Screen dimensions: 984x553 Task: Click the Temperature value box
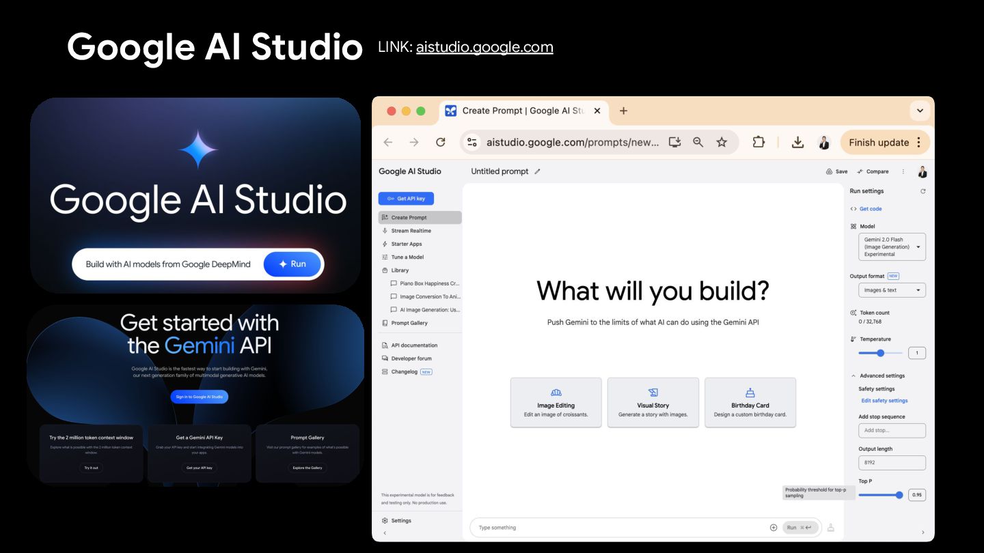pyautogui.click(x=917, y=353)
